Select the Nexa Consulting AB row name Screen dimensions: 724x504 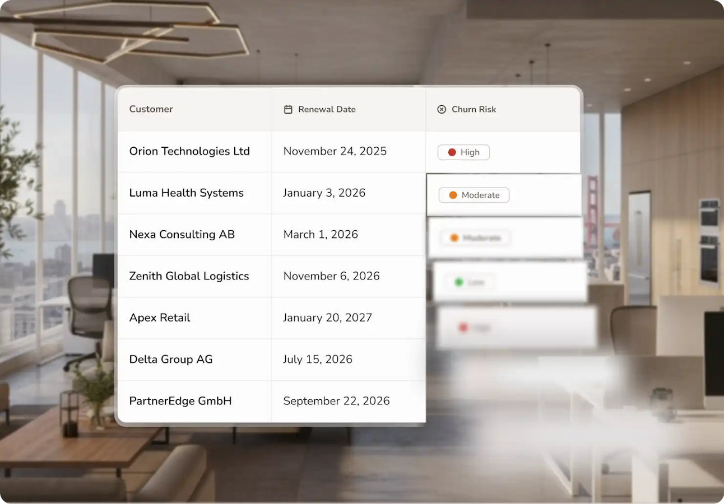pyautogui.click(x=182, y=235)
